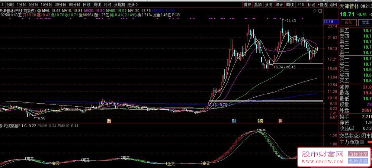
Task: Click the green MA60: 19.02 label
Action: click(x=116, y=11)
